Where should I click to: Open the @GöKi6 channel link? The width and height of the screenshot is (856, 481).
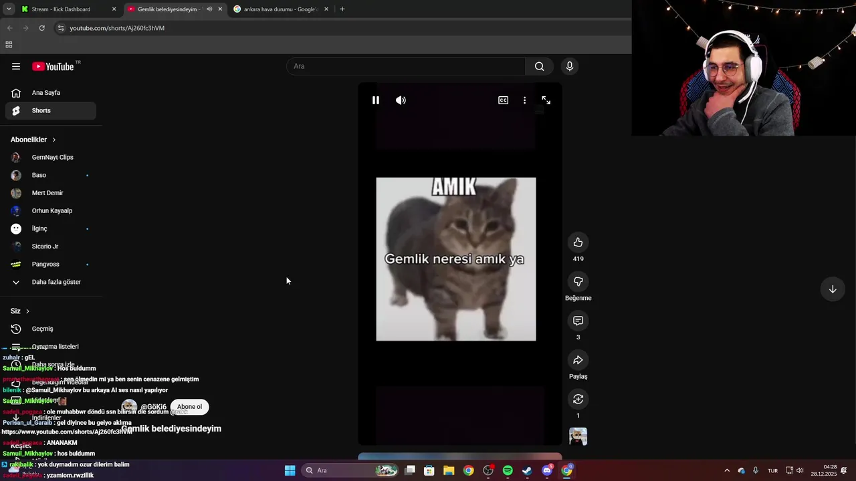click(x=153, y=407)
